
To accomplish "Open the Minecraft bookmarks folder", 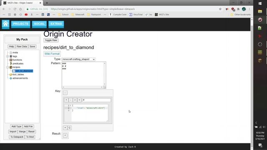I will tap(78, 15).
